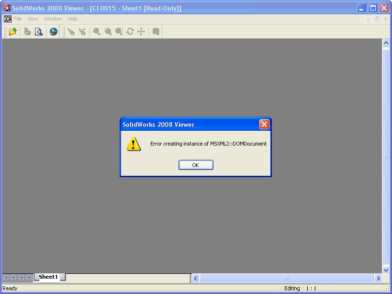
Task: Click the Zoom In/Out magnifier icon
Action: [119, 32]
